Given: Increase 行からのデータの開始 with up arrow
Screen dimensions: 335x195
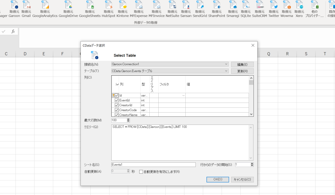Looking at the screenshot, I should click(252, 163).
